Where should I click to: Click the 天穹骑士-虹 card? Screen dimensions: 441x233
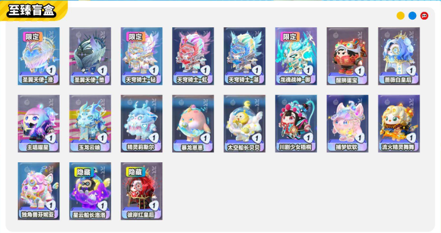[193, 56]
